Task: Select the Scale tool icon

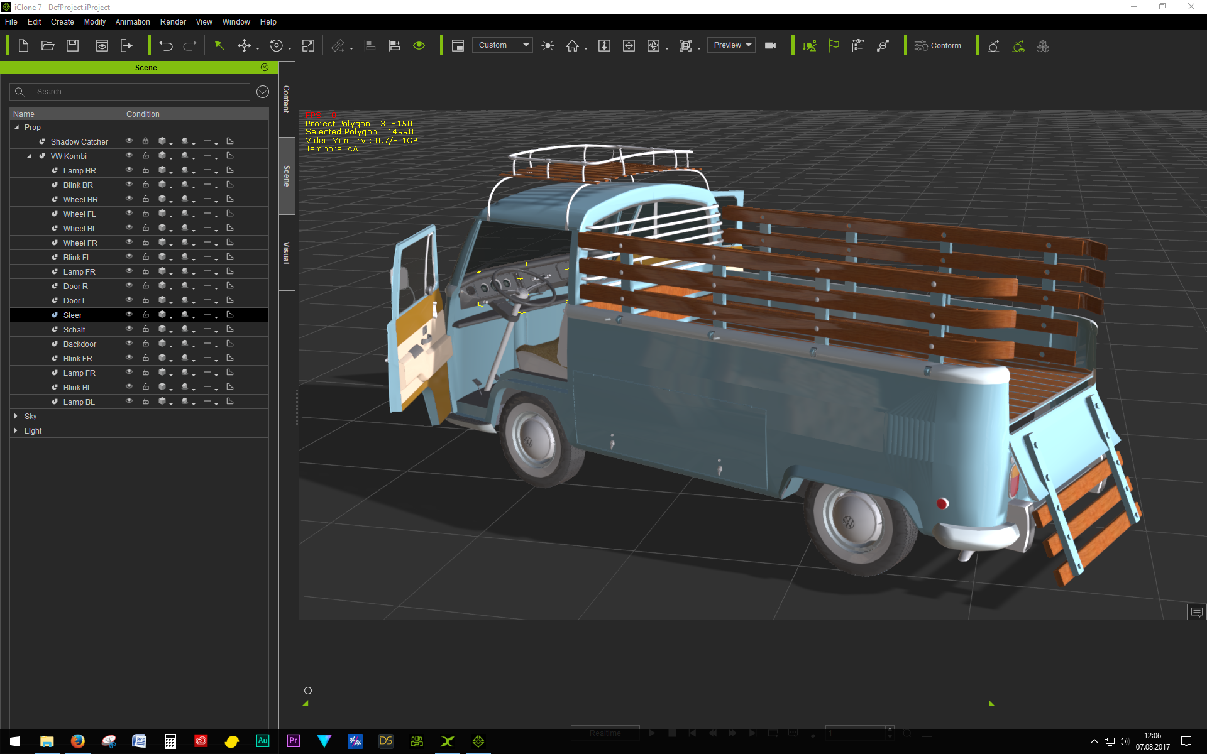Action: [308, 46]
